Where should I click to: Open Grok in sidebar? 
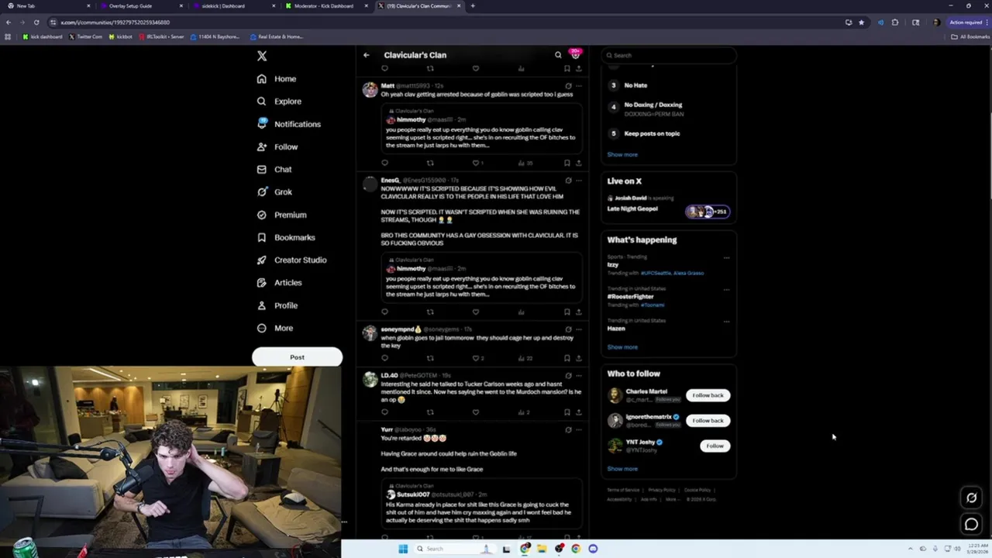274,192
